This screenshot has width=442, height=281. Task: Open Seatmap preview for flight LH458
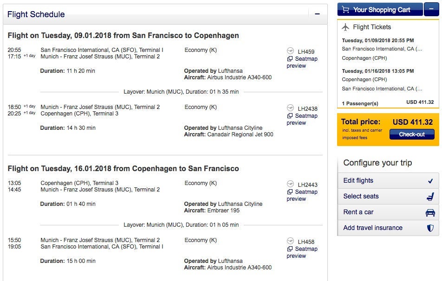302,252
